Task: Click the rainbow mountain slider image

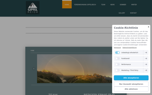Action: [x=74, y=69]
